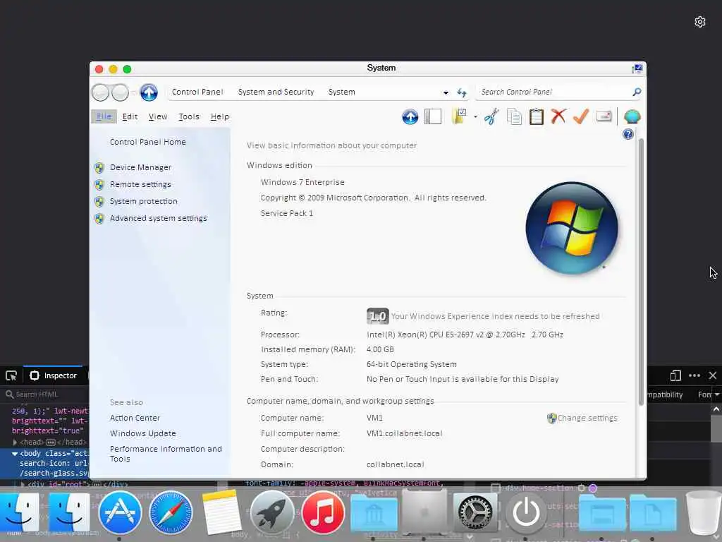This screenshot has height=542, width=722.
Task: Click the Back navigation button
Action: (100, 92)
